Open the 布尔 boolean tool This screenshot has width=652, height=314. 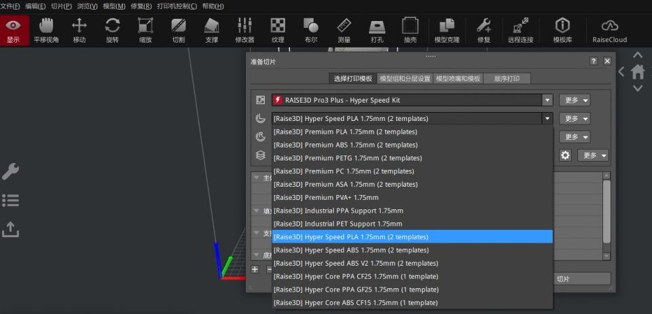(x=310, y=31)
